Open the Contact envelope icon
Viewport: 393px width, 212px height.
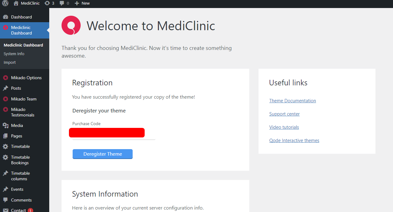(6, 210)
